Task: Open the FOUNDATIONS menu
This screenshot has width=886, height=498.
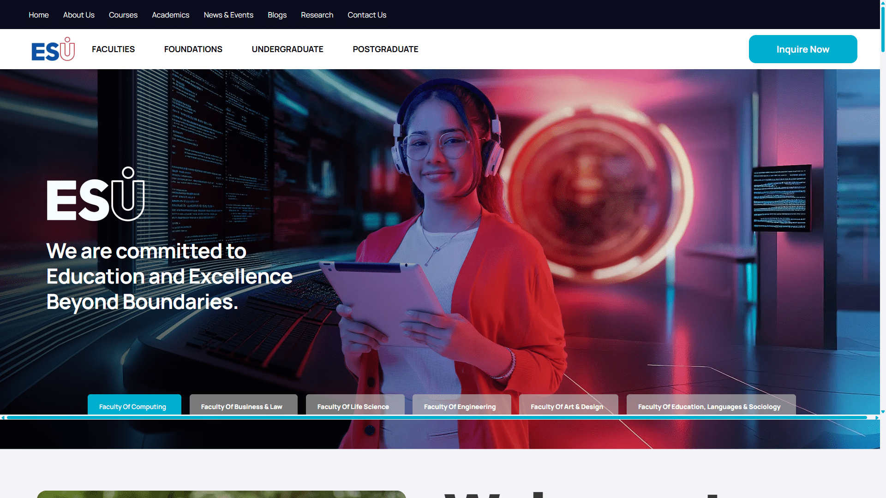Action: (x=193, y=49)
